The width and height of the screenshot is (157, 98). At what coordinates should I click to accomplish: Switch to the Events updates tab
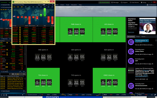click(143, 37)
